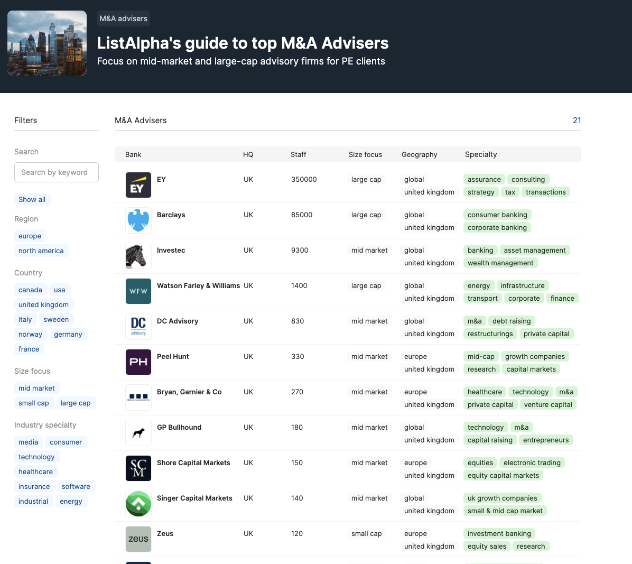Open the London skyline header thumbnail
The image size is (632, 564).
pos(47,43)
